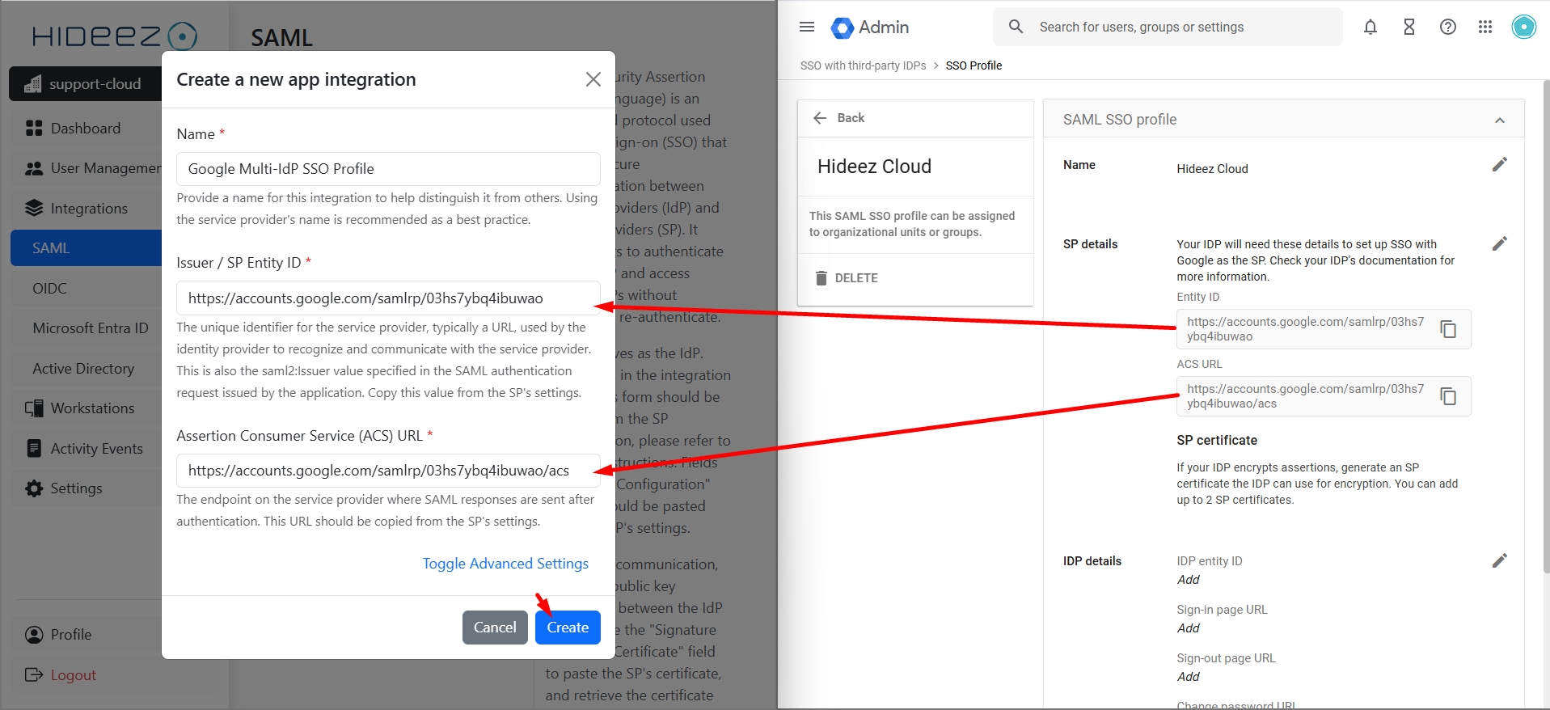The image size is (1550, 710).
Task: Open Google Admin hamburger menu
Action: [x=806, y=27]
